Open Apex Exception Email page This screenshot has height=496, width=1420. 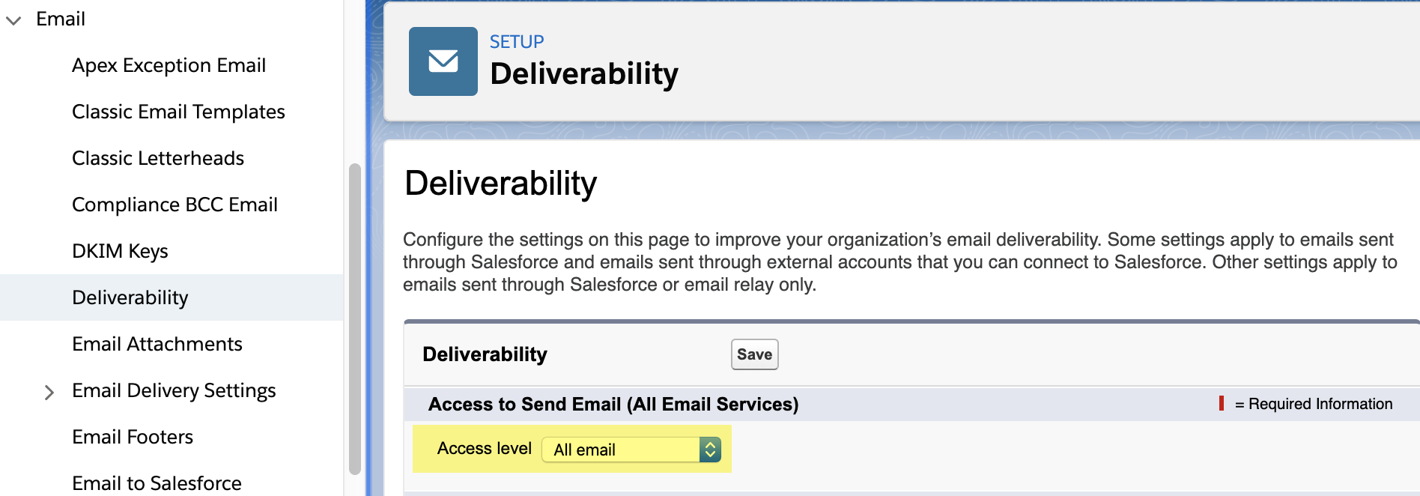pos(169,65)
